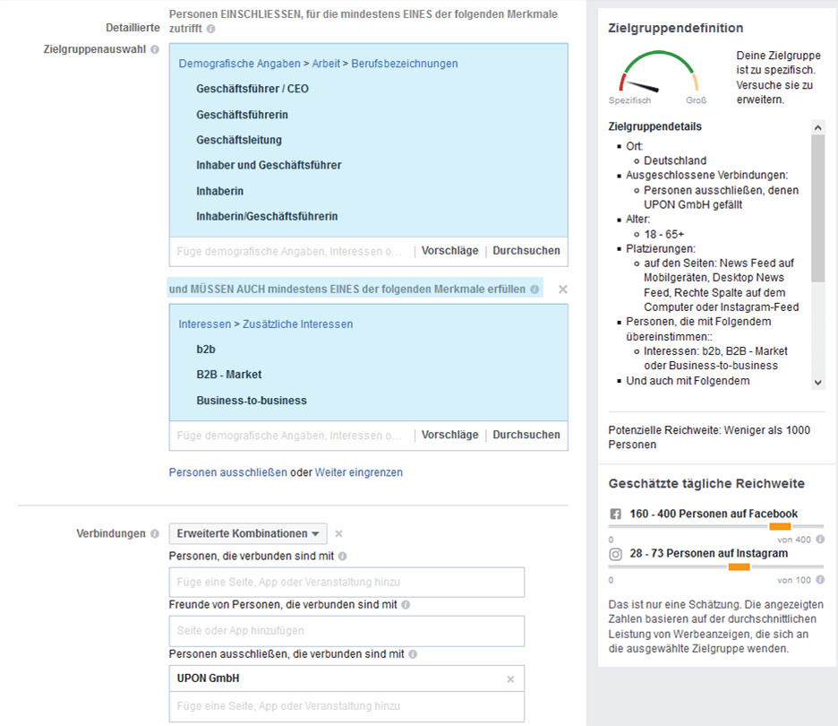Click info icon after 'Merkmale zutrifft'
This screenshot has width=838, height=726.
click(x=211, y=29)
